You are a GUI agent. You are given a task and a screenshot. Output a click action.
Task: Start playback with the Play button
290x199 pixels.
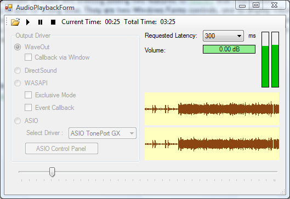click(28, 22)
